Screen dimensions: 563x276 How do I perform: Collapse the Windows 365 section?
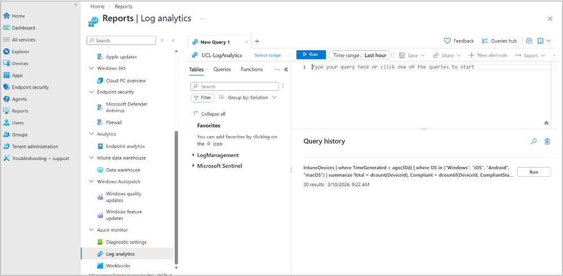click(x=92, y=68)
